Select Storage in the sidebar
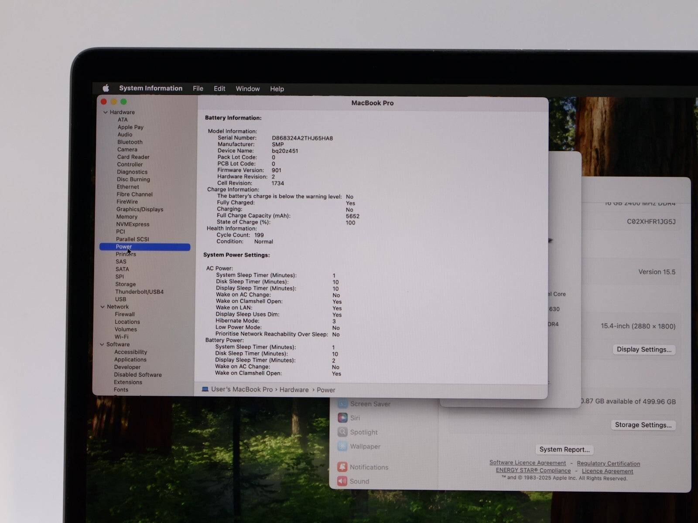The width and height of the screenshot is (698, 523). [x=125, y=284]
